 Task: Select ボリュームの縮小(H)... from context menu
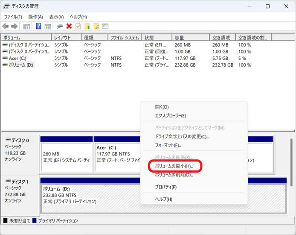[x=174, y=166]
